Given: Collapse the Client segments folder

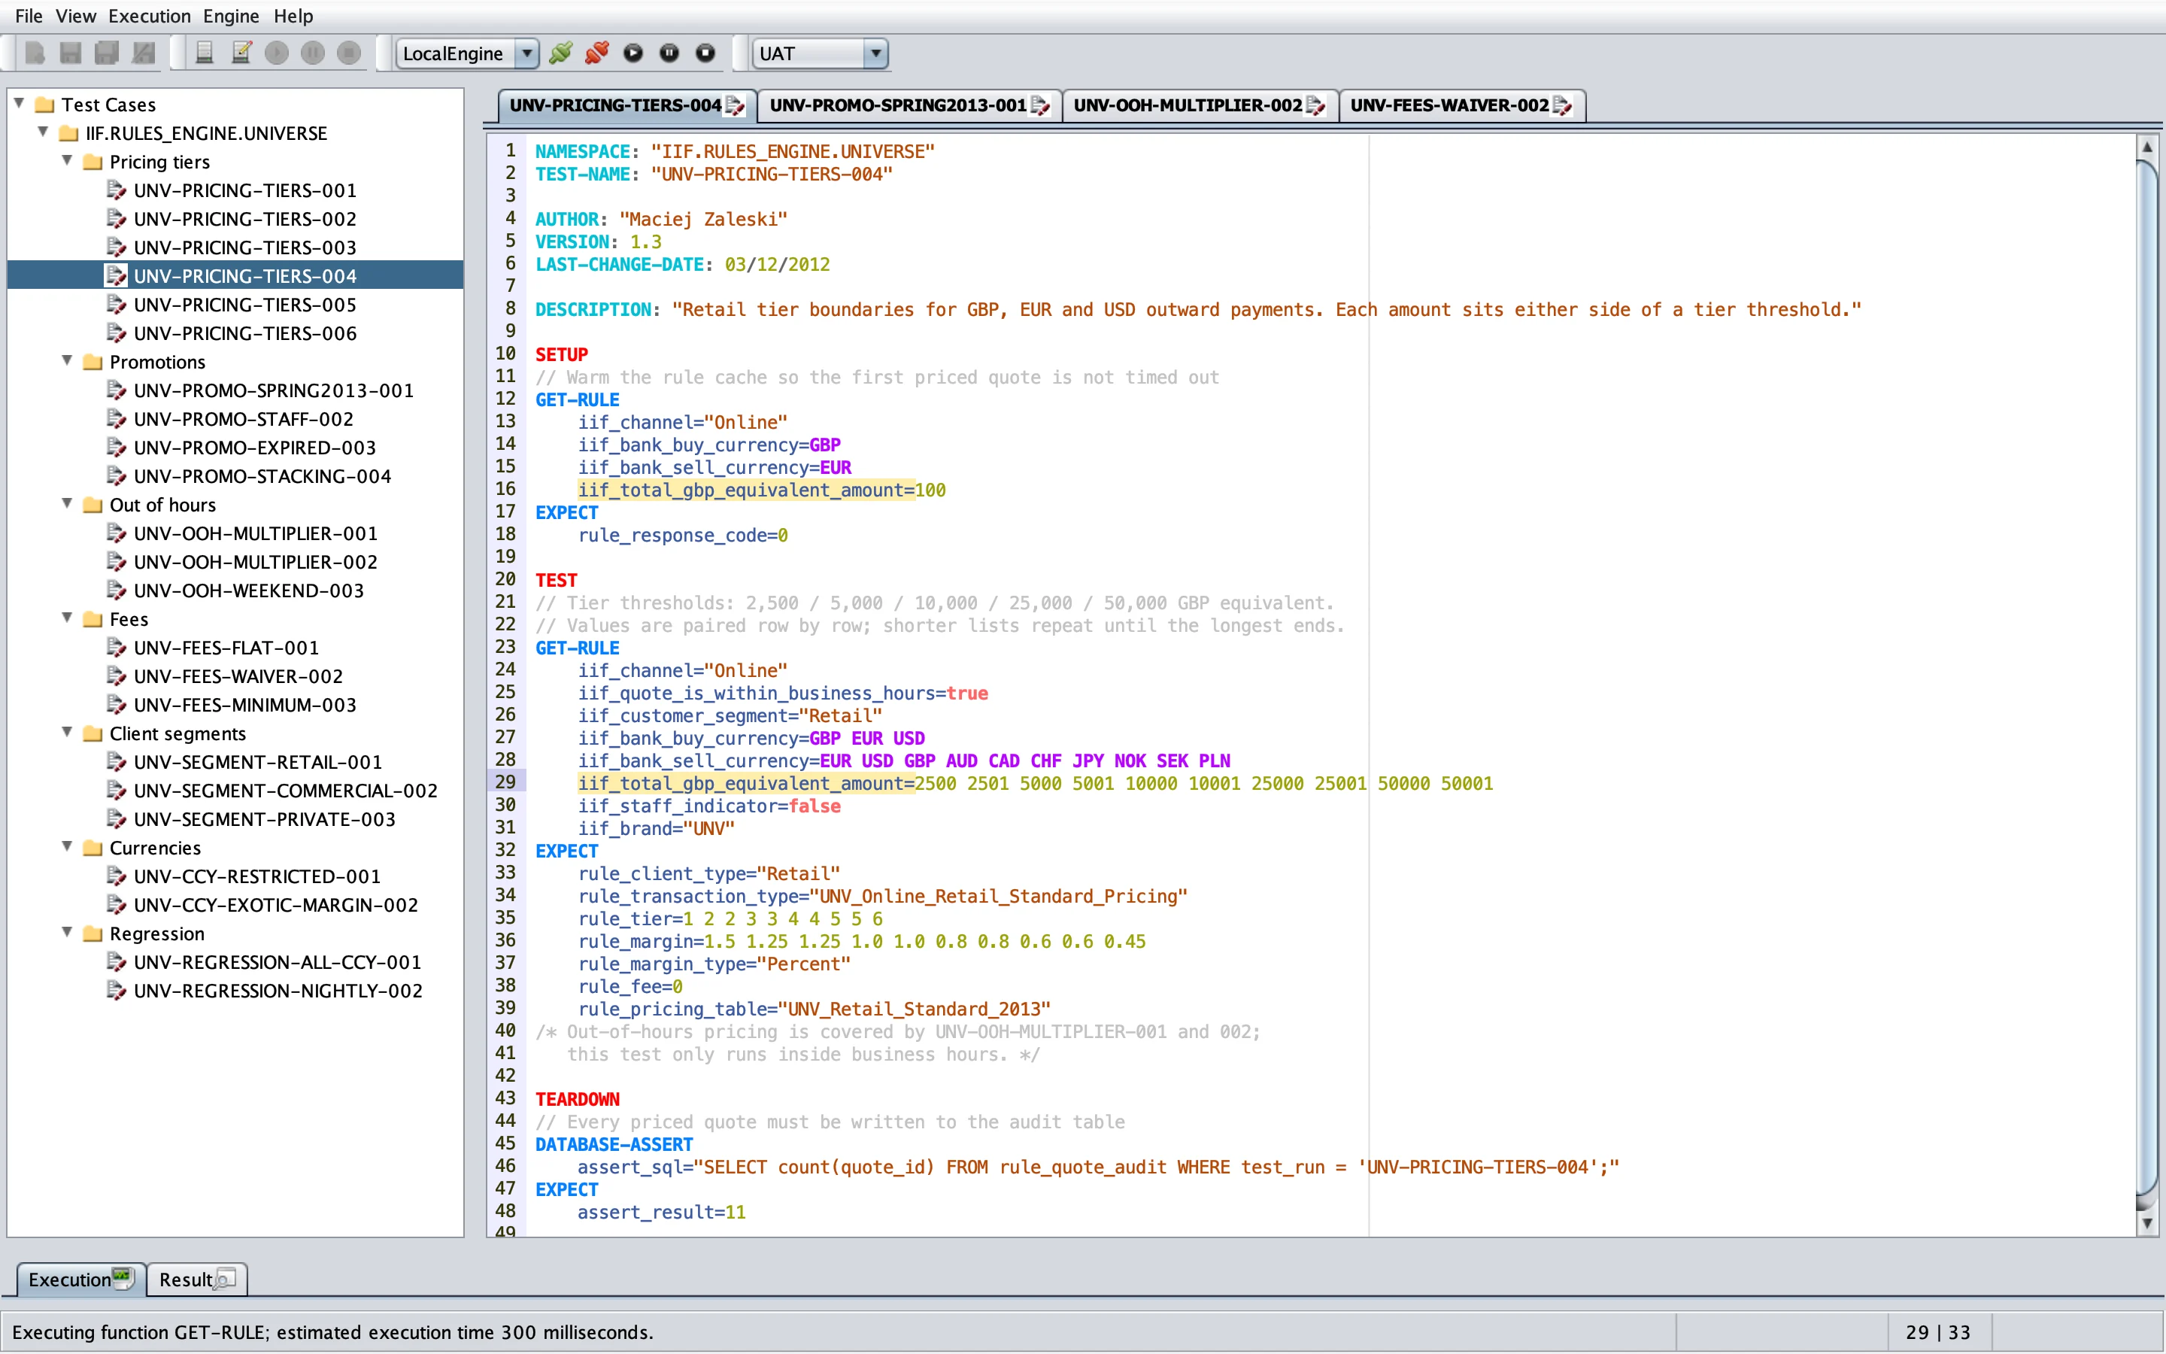Looking at the screenshot, I should [67, 733].
